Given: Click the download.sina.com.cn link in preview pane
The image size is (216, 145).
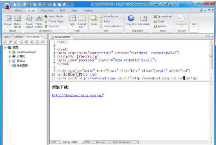Looking at the screenshot, I should point(77,95).
